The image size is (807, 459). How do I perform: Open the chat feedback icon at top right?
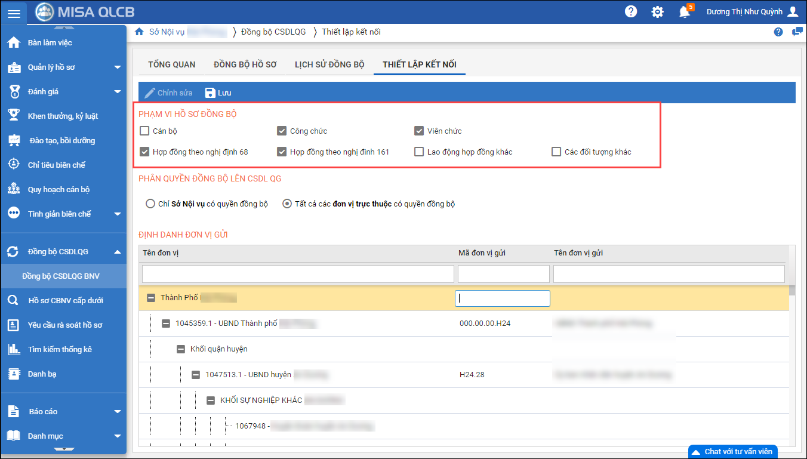(x=797, y=32)
